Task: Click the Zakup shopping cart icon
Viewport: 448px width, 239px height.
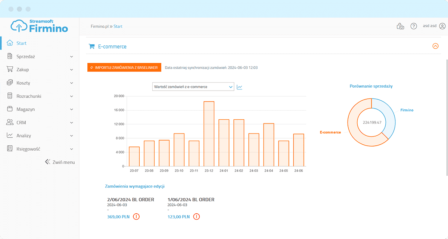Action: pyautogui.click(x=10, y=70)
